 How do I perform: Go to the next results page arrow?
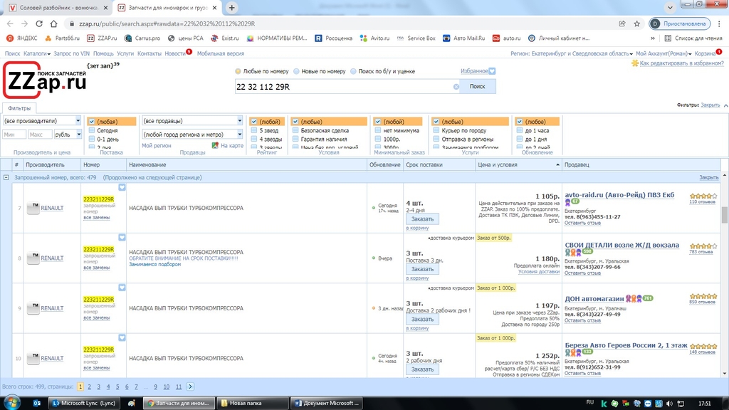point(190,387)
